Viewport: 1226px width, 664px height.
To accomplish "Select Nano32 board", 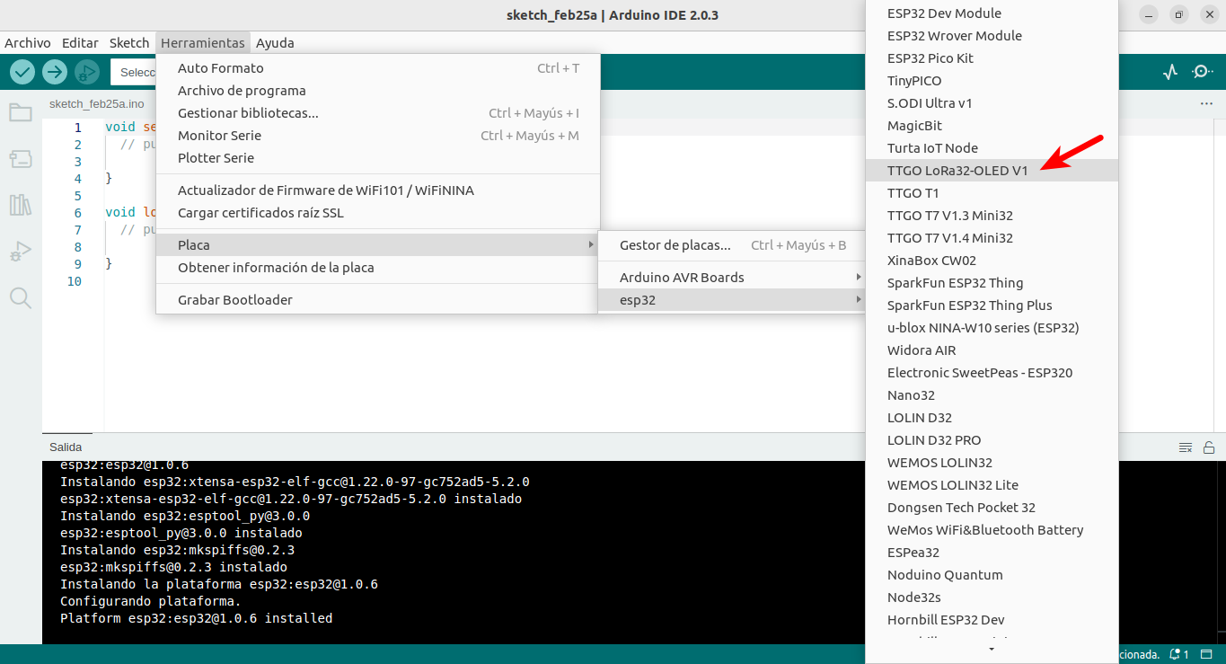I will pos(992,395).
